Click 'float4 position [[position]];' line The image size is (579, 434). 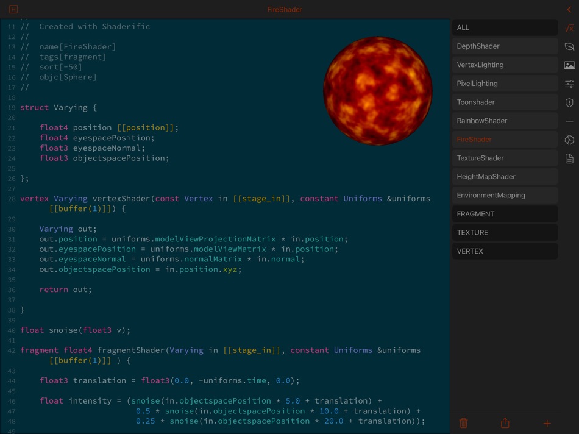109,128
